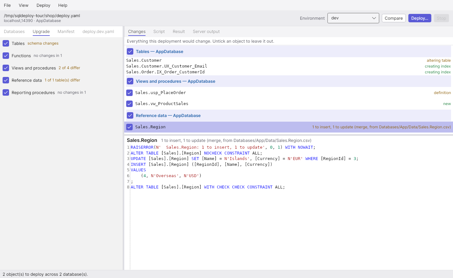The height and width of the screenshot is (278, 453).
Task: Click the deploy.yaml file path header
Action: 42,16
